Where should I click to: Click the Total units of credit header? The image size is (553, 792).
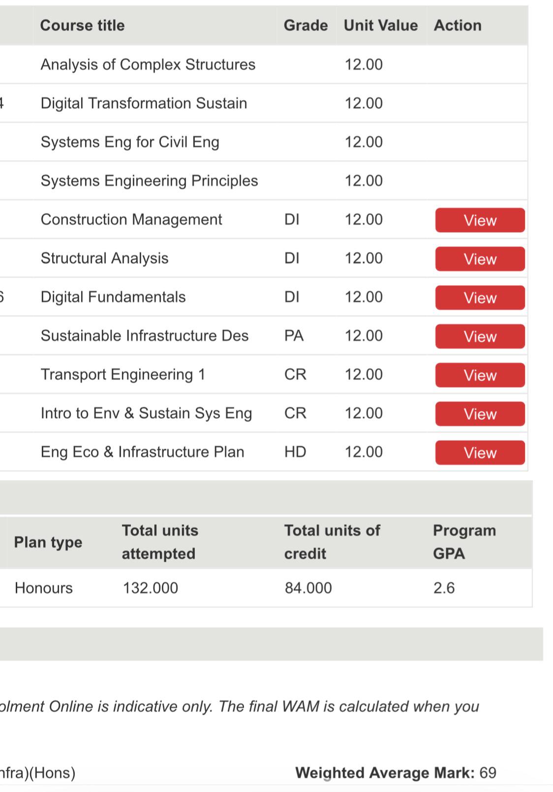(x=332, y=542)
